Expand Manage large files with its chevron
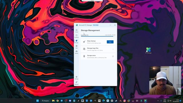 [113, 49]
